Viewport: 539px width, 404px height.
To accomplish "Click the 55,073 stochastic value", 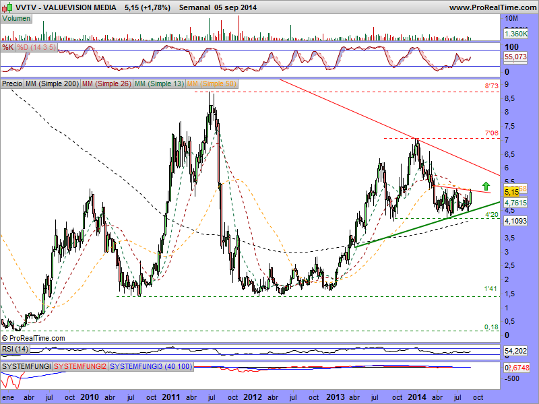I will 515,57.
